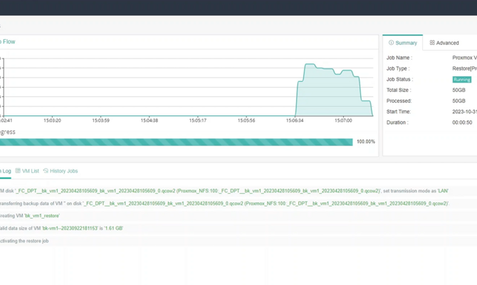Screen dimensions: 477x285
Task: Select the 'Creating VM bk_vm1_restore' log entry
Action: click(x=30, y=216)
